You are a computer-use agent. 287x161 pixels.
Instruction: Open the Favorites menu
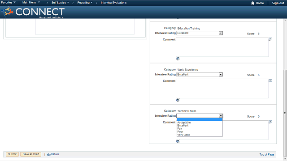tap(8, 3)
